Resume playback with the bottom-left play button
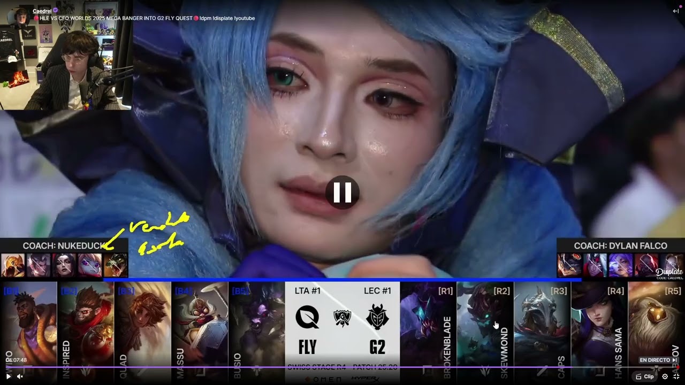 point(8,376)
